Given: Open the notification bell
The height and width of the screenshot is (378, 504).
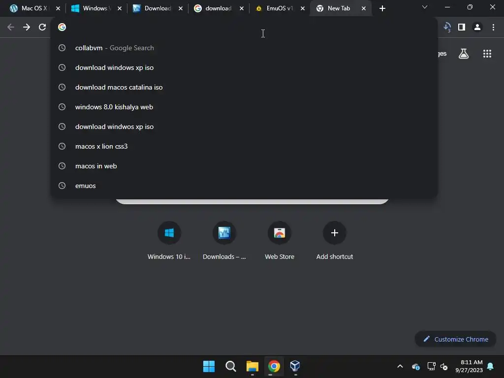Looking at the screenshot, I should tap(491, 366).
